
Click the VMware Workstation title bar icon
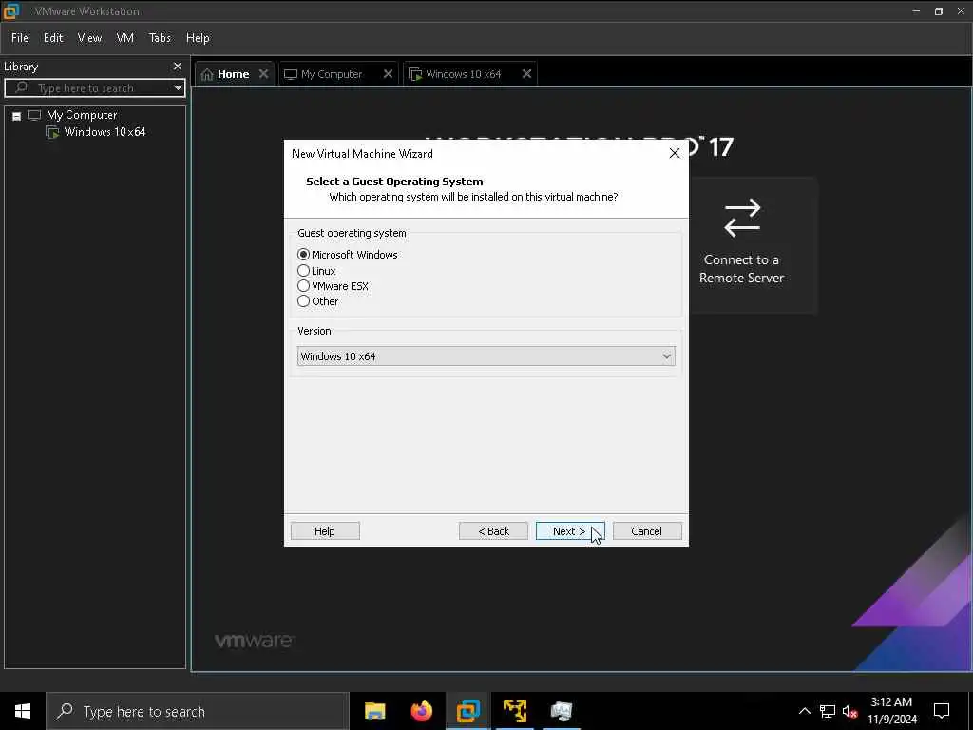pos(11,11)
